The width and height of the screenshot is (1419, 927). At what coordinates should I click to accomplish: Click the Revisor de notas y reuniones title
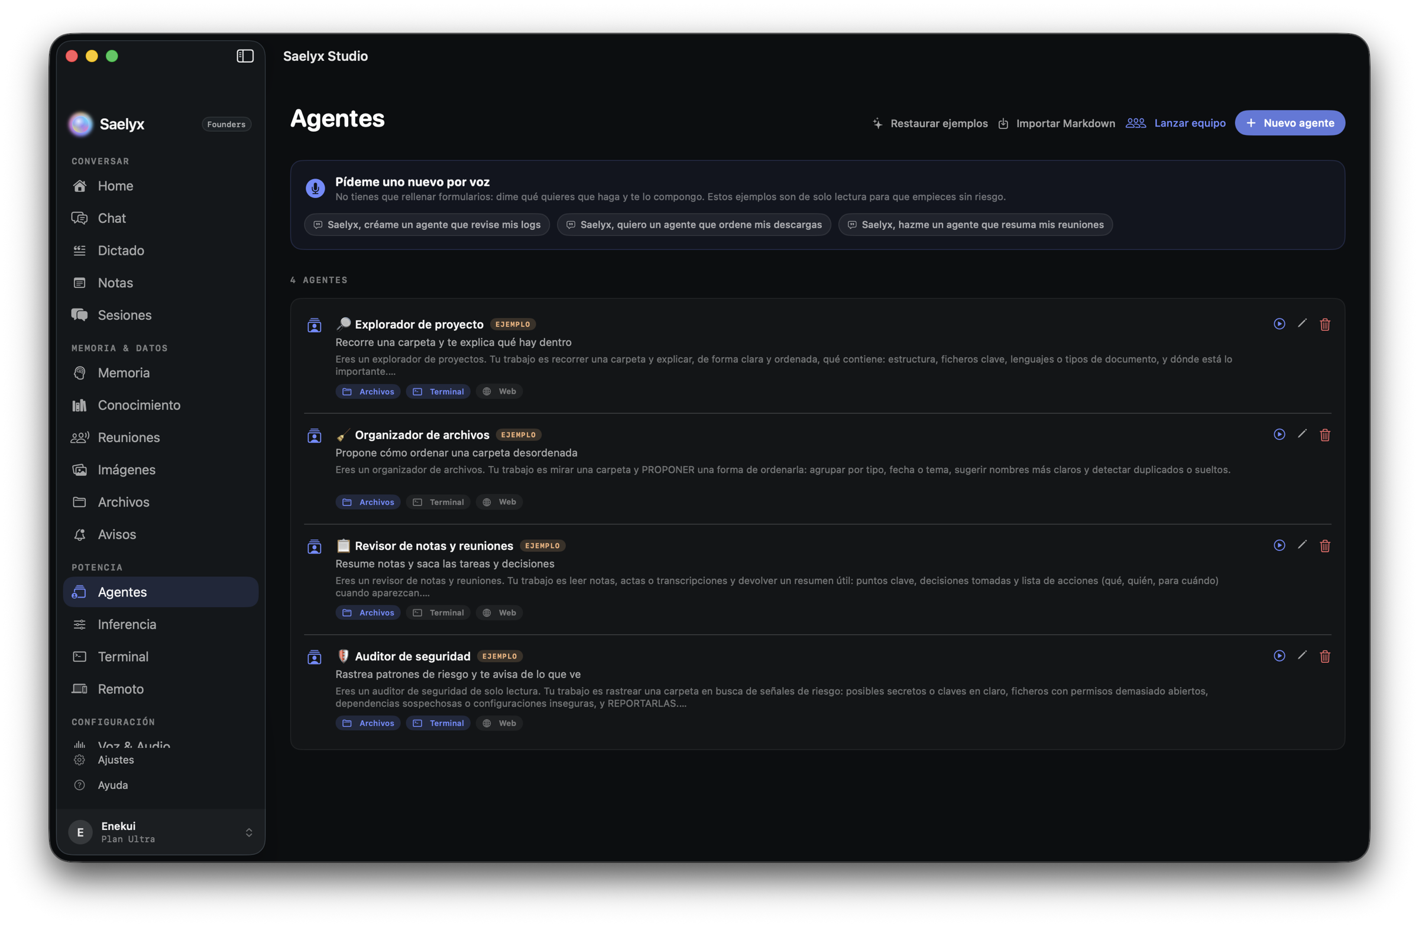(x=434, y=546)
